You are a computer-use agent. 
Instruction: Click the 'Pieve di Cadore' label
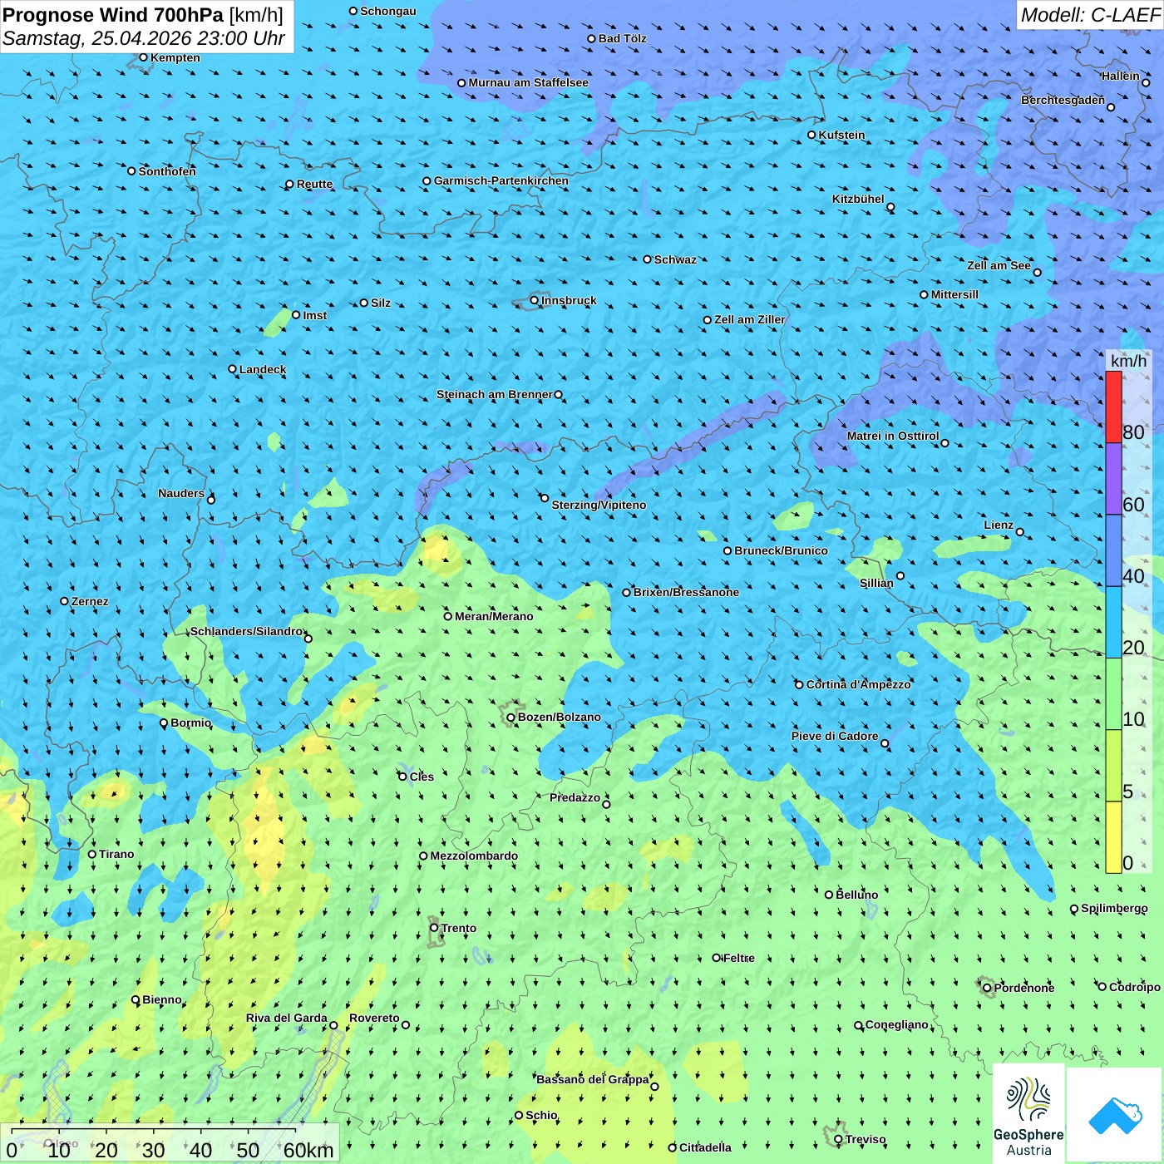835,736
